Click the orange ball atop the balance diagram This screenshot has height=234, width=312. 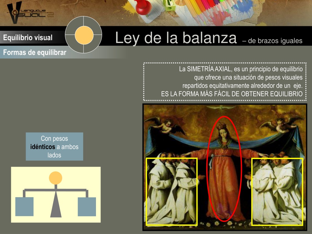click(x=55, y=178)
